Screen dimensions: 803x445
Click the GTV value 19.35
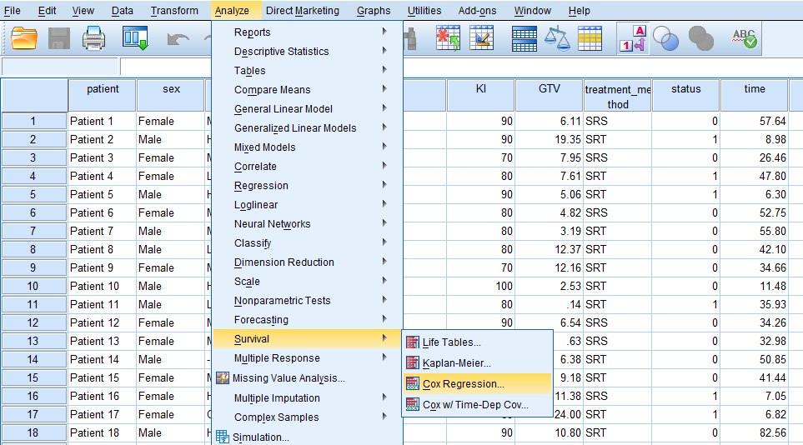click(549, 139)
